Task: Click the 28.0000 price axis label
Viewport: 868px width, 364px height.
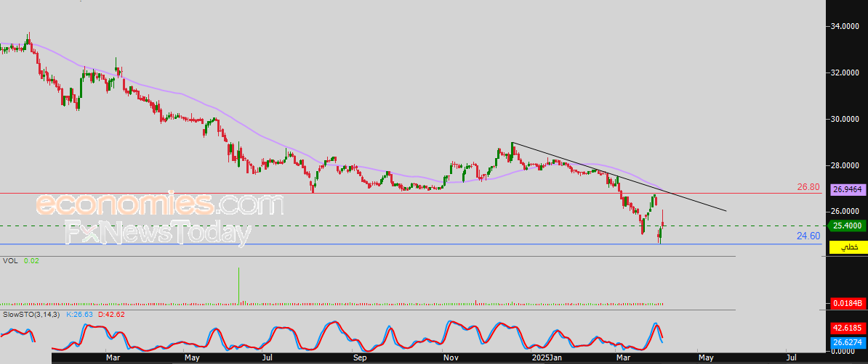Action: (846, 165)
